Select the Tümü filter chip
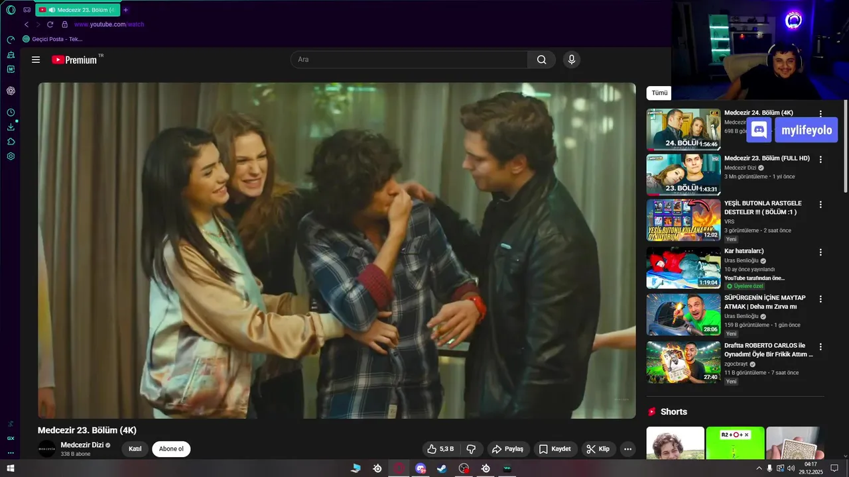The image size is (849, 477). coord(659,93)
